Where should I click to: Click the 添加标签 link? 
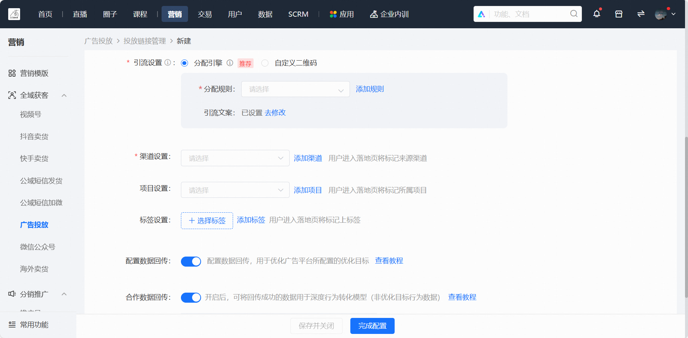[x=251, y=220]
